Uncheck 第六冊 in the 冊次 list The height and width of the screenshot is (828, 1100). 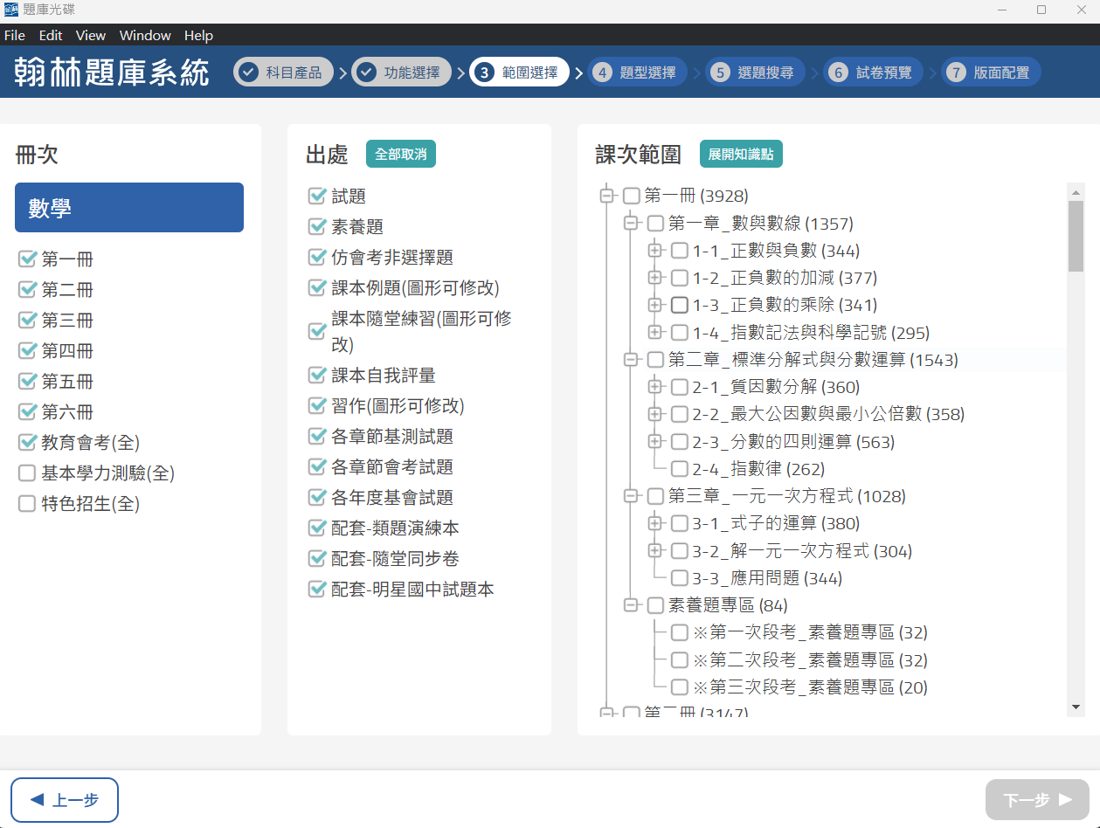pyautogui.click(x=27, y=411)
